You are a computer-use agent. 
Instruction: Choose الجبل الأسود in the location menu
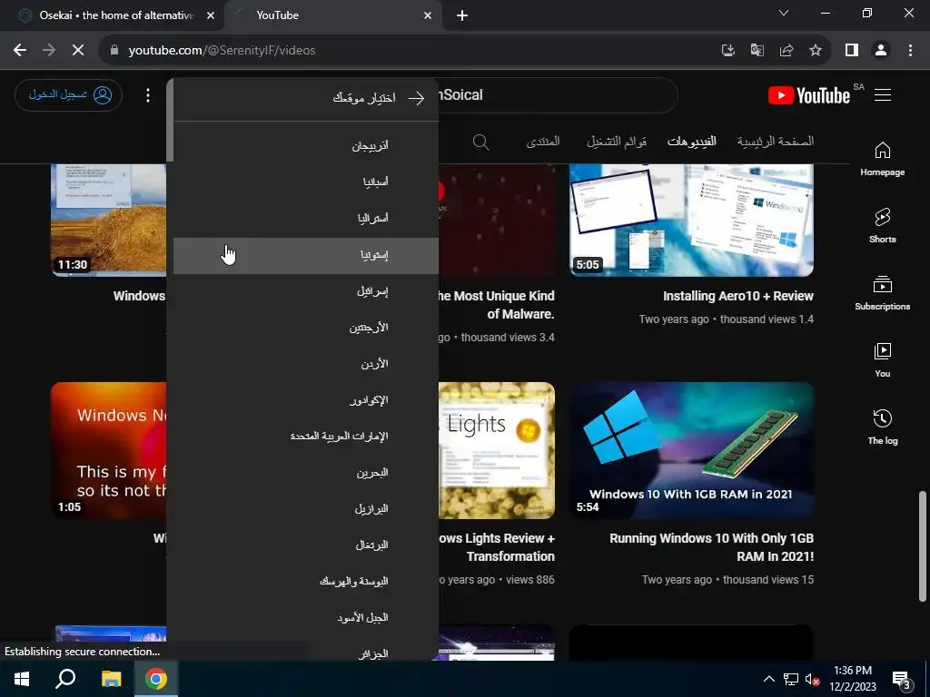pos(306,618)
